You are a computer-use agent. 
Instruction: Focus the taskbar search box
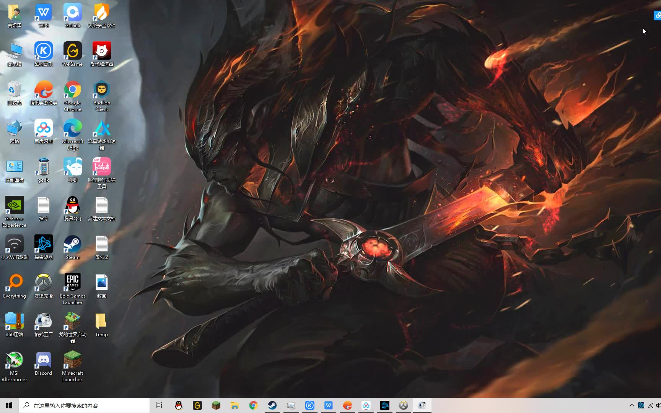coord(84,405)
